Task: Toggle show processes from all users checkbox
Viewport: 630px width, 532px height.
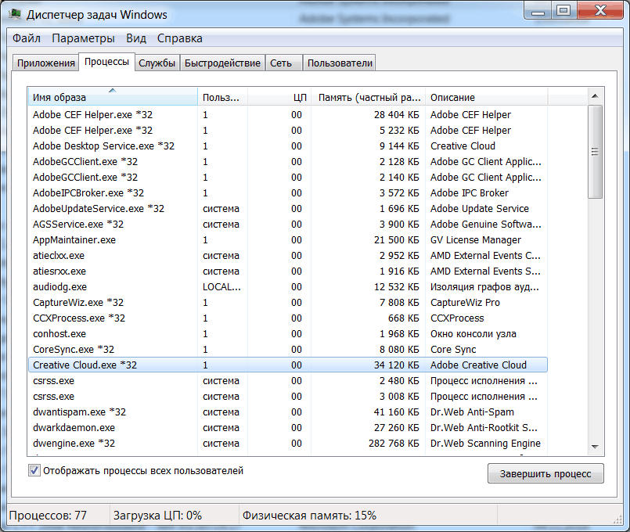Action: click(x=34, y=470)
